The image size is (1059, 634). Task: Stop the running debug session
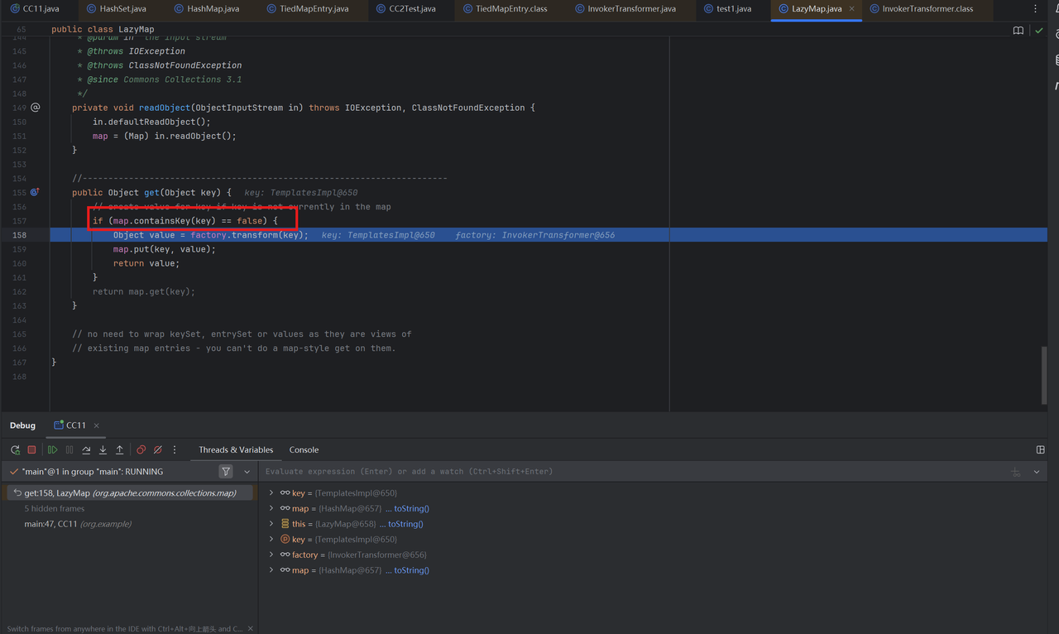click(x=31, y=450)
